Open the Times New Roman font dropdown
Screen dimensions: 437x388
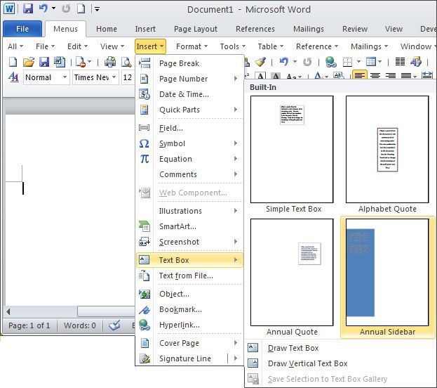tap(114, 77)
